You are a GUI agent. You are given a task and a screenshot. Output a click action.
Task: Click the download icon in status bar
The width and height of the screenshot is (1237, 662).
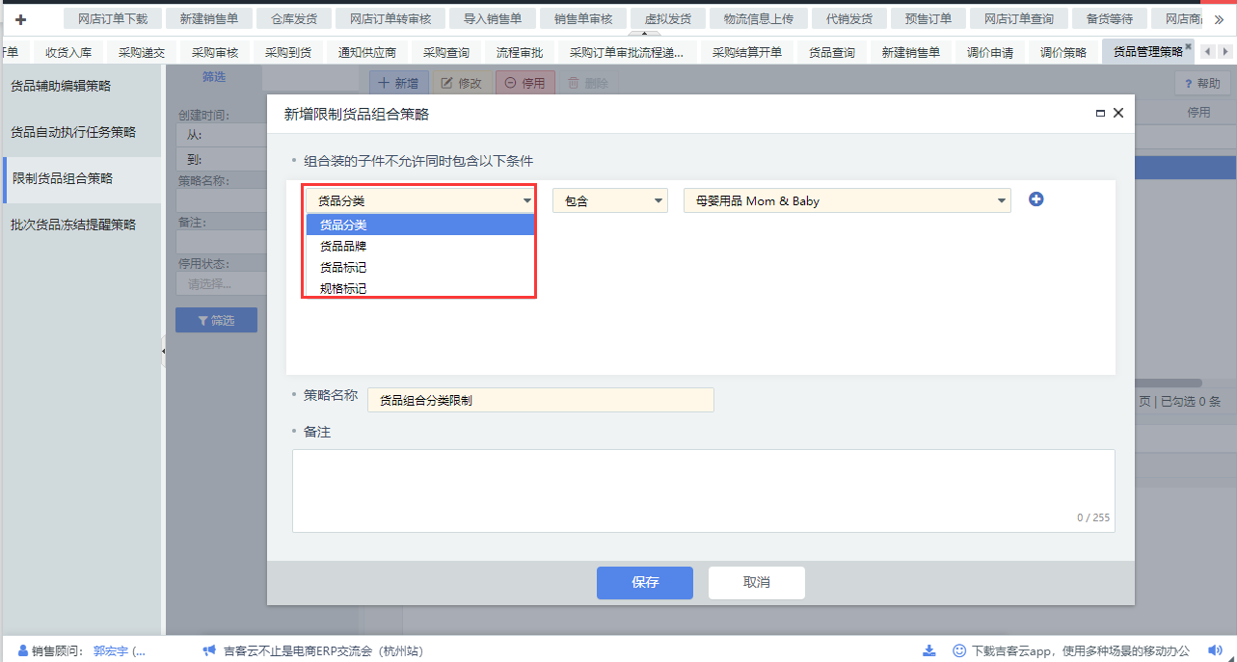[928, 650]
